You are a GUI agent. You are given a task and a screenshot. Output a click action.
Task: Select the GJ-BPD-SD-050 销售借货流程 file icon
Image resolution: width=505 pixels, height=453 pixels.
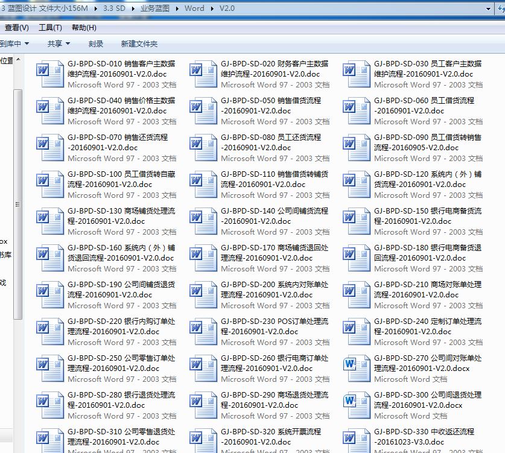coord(203,111)
